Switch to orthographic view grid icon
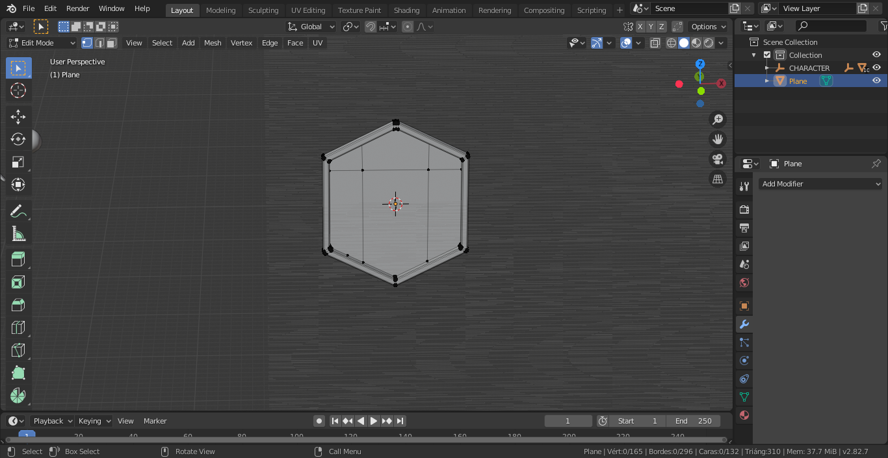 pos(718,179)
